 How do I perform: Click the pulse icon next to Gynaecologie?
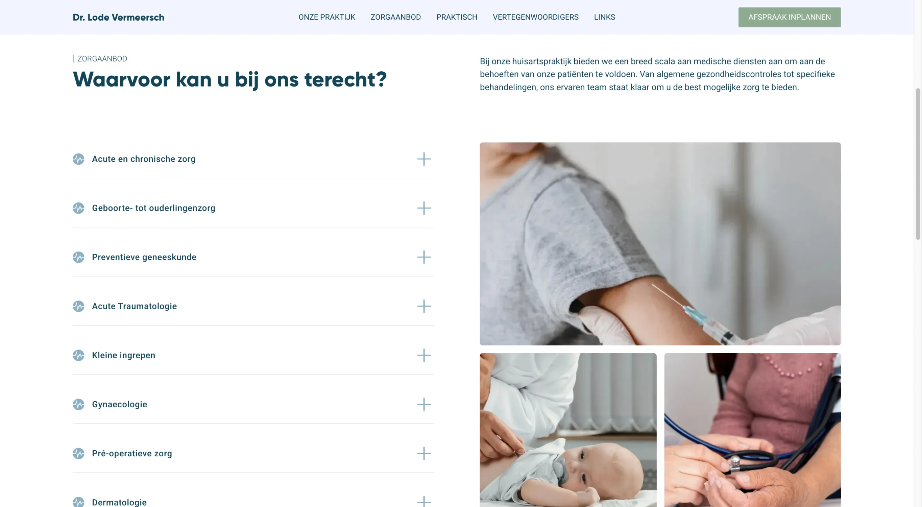tap(78, 404)
